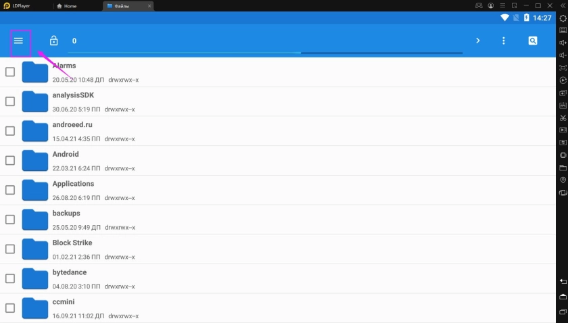Click the volume up sidebar icon
The width and height of the screenshot is (568, 323).
click(x=563, y=43)
